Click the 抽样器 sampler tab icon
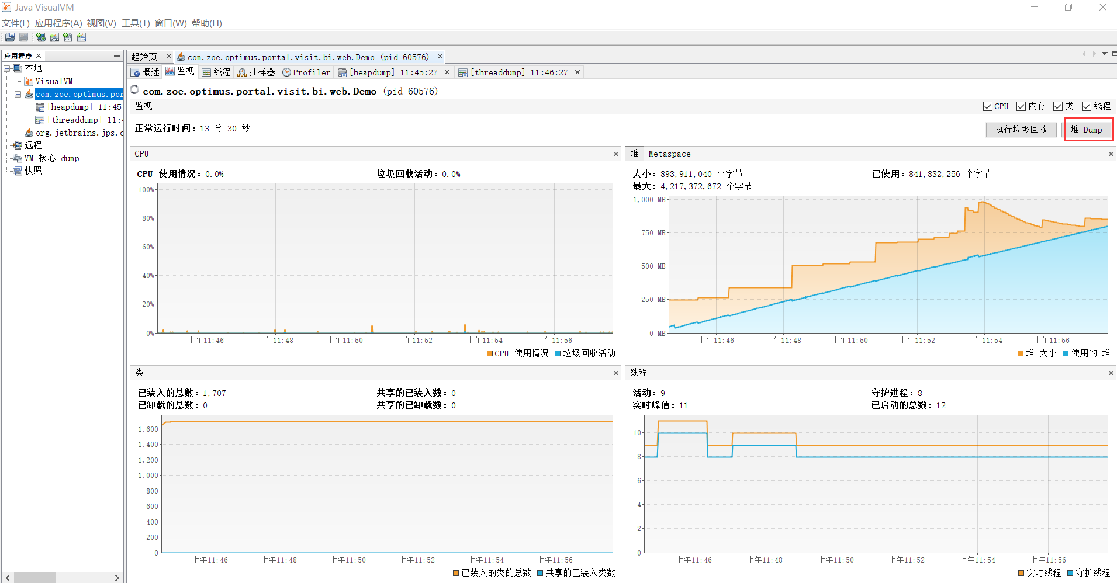The height and width of the screenshot is (583, 1117). pos(242,72)
